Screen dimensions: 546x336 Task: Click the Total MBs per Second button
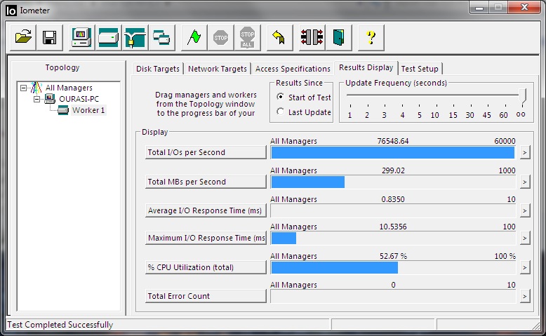point(206,182)
